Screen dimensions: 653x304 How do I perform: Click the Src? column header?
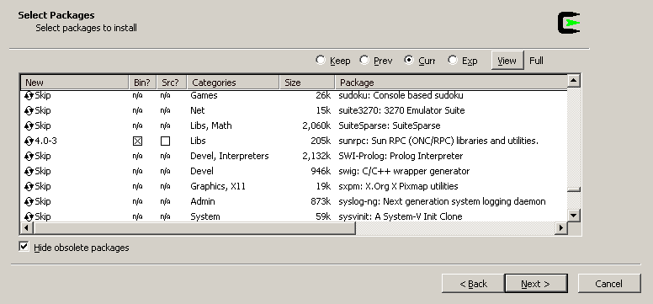(171, 83)
